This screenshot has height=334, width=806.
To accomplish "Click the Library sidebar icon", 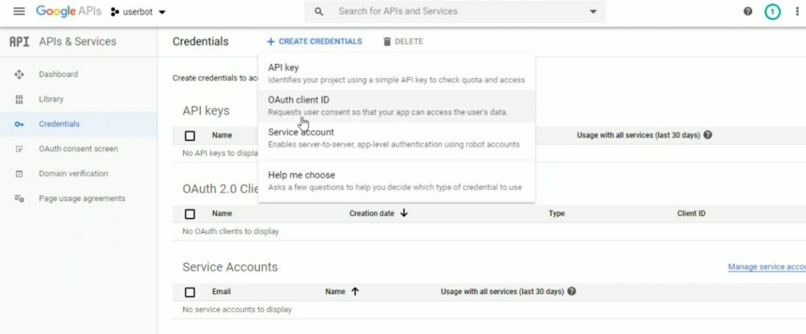I will pyautogui.click(x=19, y=99).
